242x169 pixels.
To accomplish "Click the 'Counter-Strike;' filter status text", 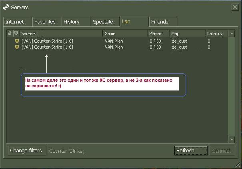I will (67, 151).
